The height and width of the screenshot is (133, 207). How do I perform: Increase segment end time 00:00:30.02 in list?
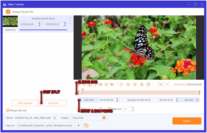pyautogui.click(x=65, y=23)
